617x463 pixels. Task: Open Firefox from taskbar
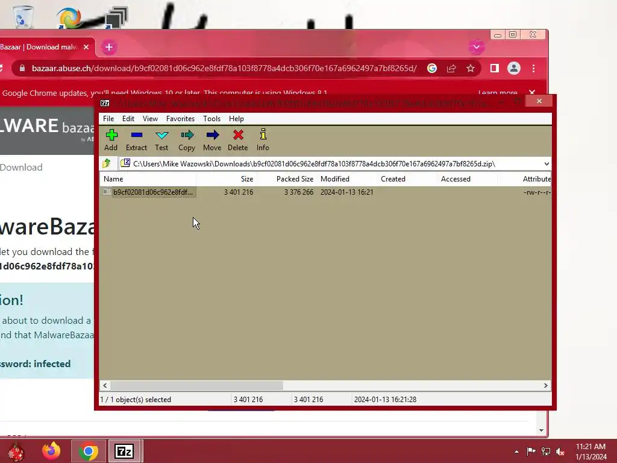point(52,451)
